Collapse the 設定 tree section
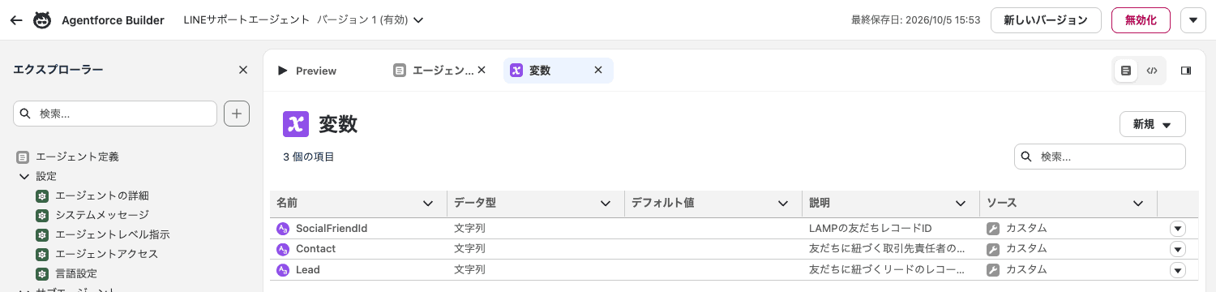1216x292 pixels. click(24, 176)
